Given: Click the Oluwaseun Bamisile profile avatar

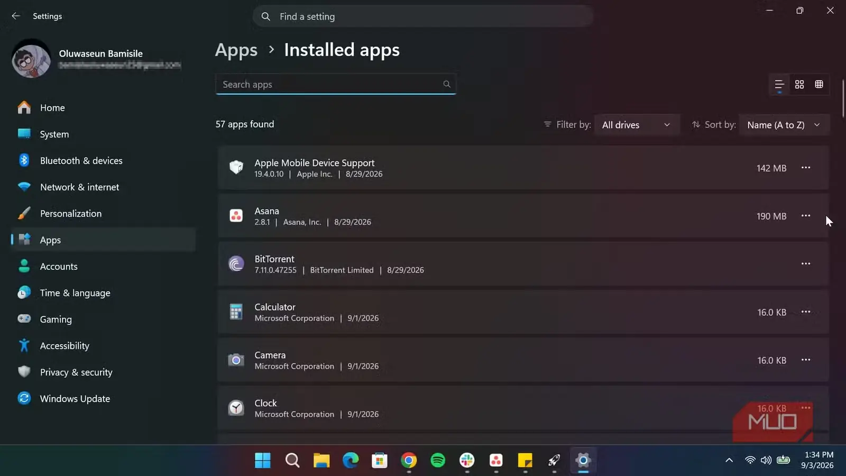Looking at the screenshot, I should [x=31, y=59].
